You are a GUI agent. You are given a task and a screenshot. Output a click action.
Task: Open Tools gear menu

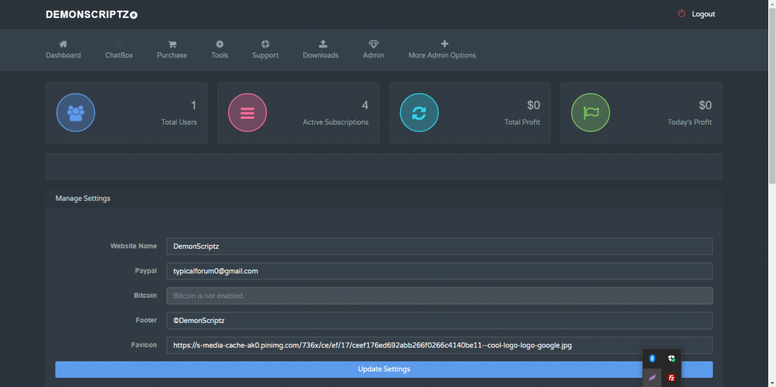219,45
